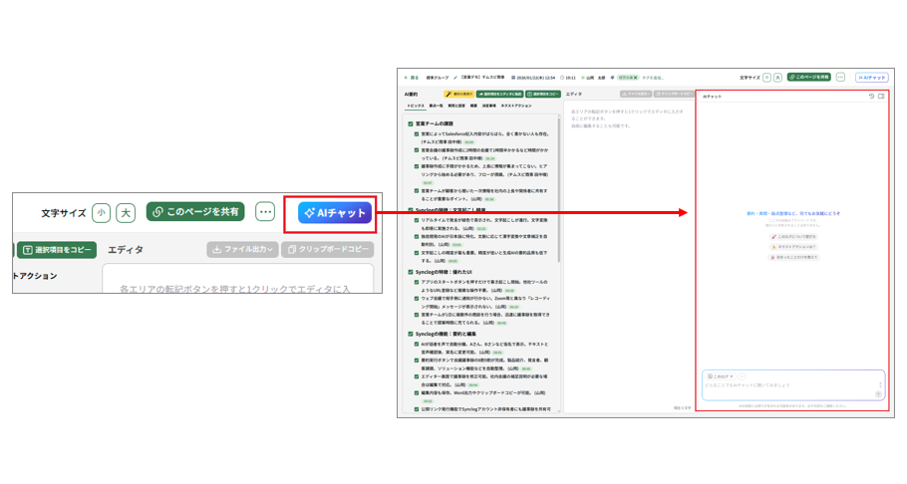This screenshot has width=907, height=484.
Task: Click クリップボードコピー in the enlarged crop
Action: [327, 249]
